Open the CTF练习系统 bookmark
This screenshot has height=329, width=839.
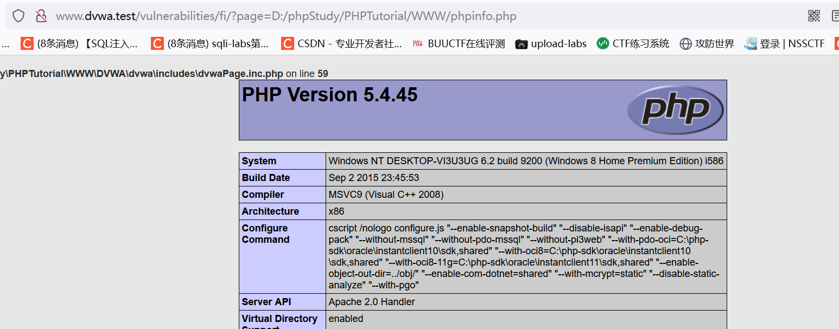tap(633, 44)
